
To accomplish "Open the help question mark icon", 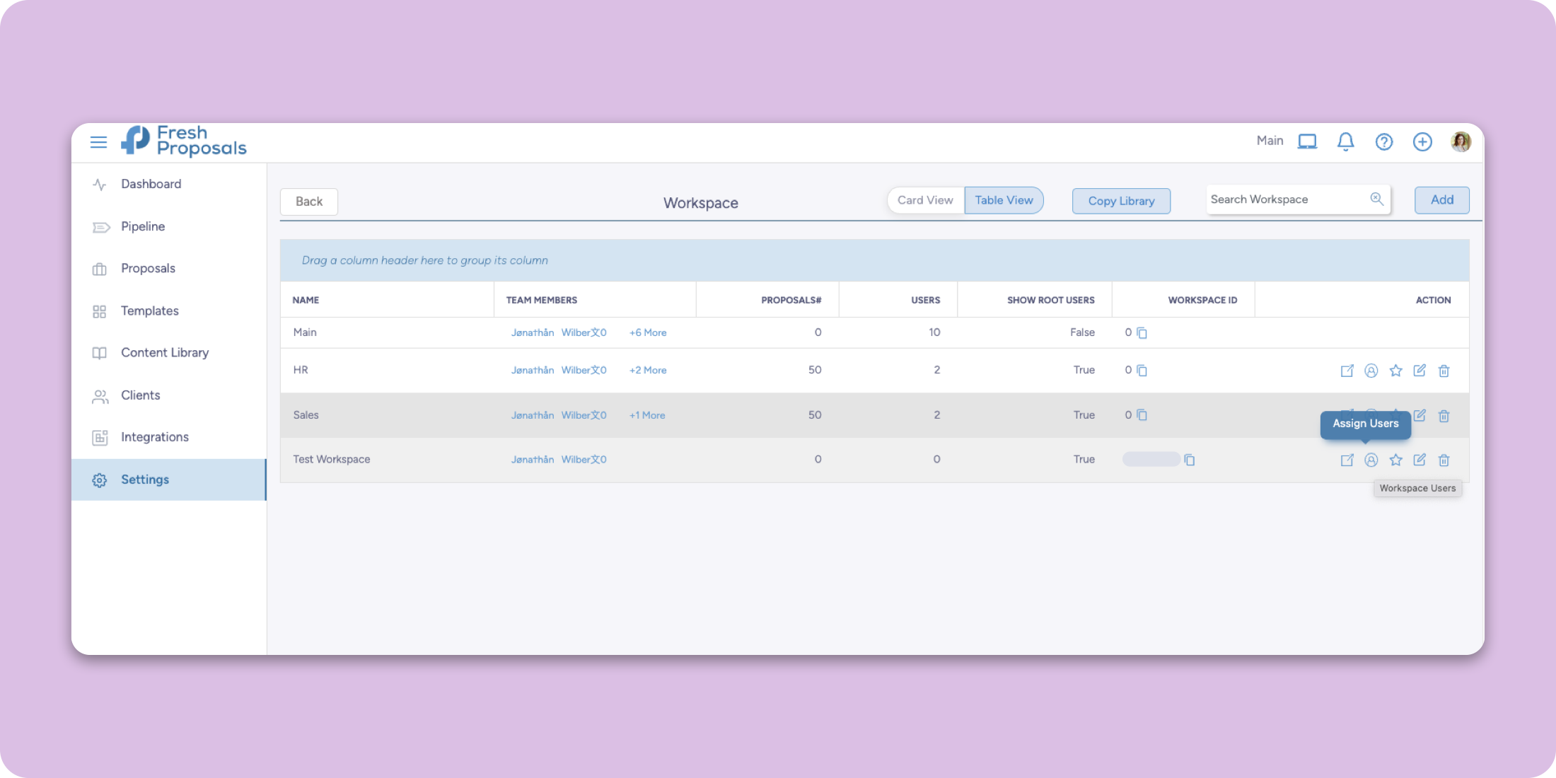I will (1383, 141).
